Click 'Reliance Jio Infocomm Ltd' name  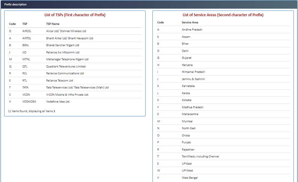(63, 52)
